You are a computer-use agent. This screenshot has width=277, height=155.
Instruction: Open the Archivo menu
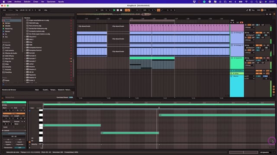pyautogui.click(x=18, y=2)
